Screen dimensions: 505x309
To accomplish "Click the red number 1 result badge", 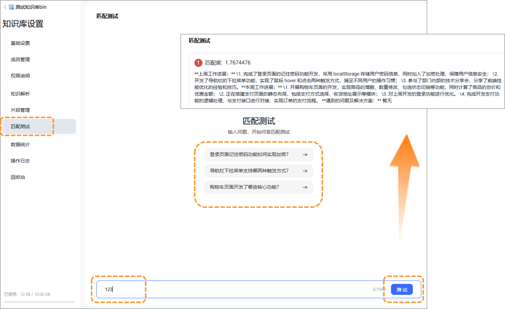I will coord(198,63).
